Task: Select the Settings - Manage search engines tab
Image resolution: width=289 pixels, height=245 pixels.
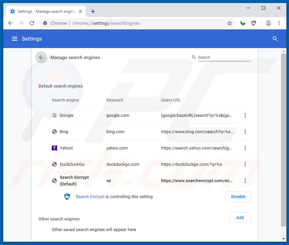Action: click(46, 11)
